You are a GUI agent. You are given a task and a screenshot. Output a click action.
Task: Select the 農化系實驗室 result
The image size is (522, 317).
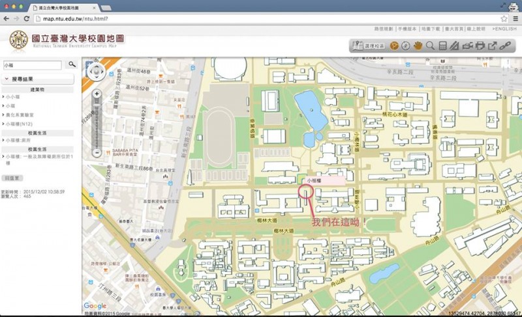click(x=20, y=115)
